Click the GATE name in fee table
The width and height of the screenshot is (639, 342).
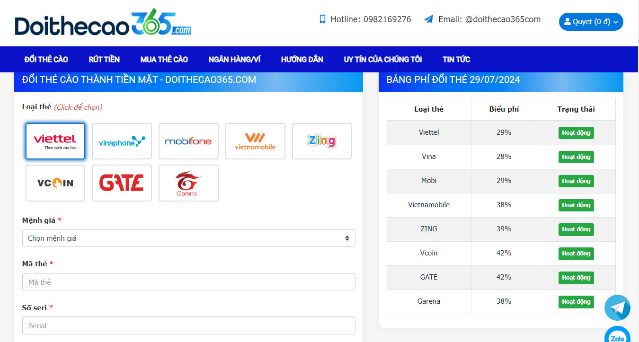pyautogui.click(x=429, y=277)
